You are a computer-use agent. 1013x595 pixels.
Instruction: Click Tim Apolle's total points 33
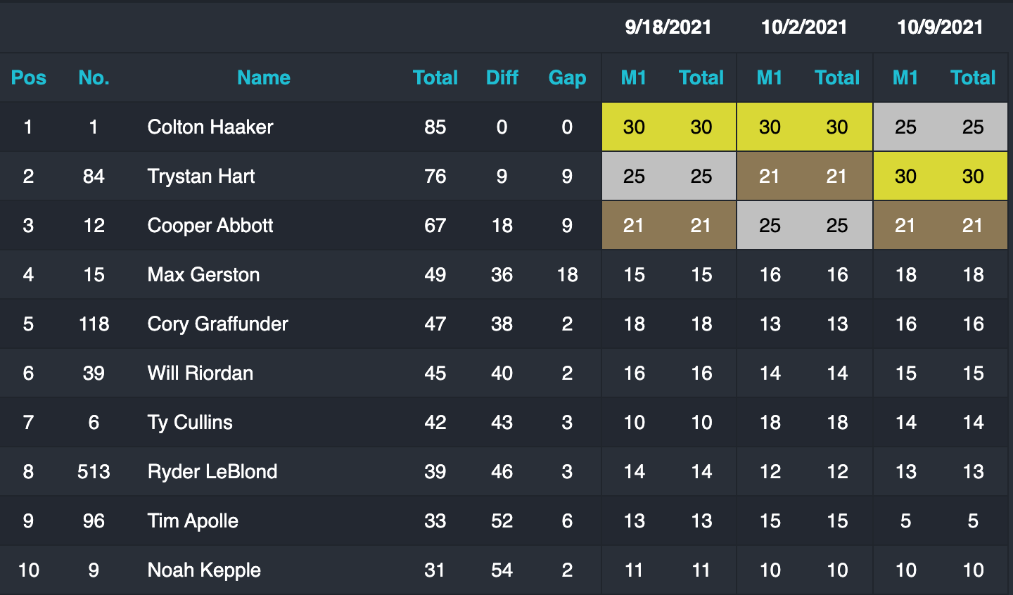click(435, 521)
